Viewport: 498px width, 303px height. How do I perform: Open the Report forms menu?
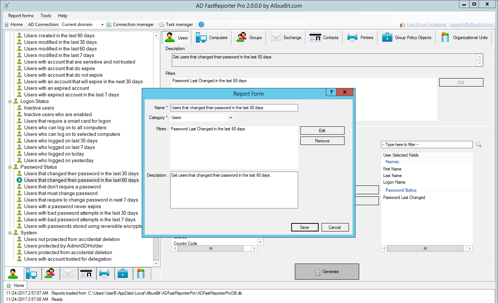coord(21,16)
